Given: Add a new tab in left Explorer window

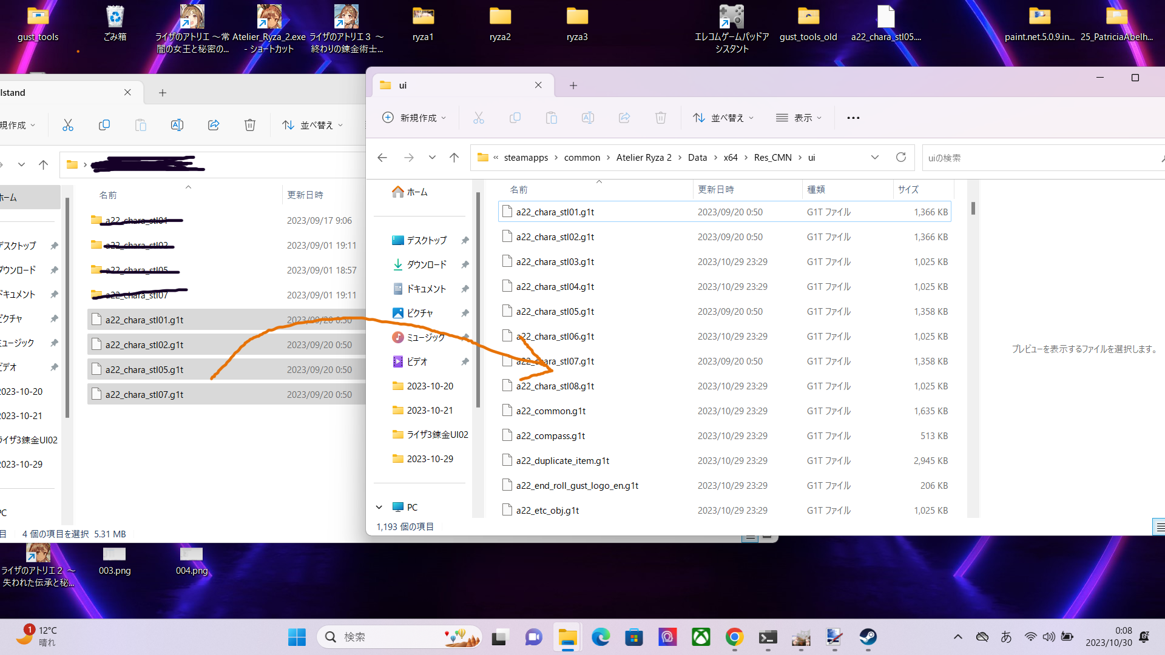Looking at the screenshot, I should [x=163, y=93].
